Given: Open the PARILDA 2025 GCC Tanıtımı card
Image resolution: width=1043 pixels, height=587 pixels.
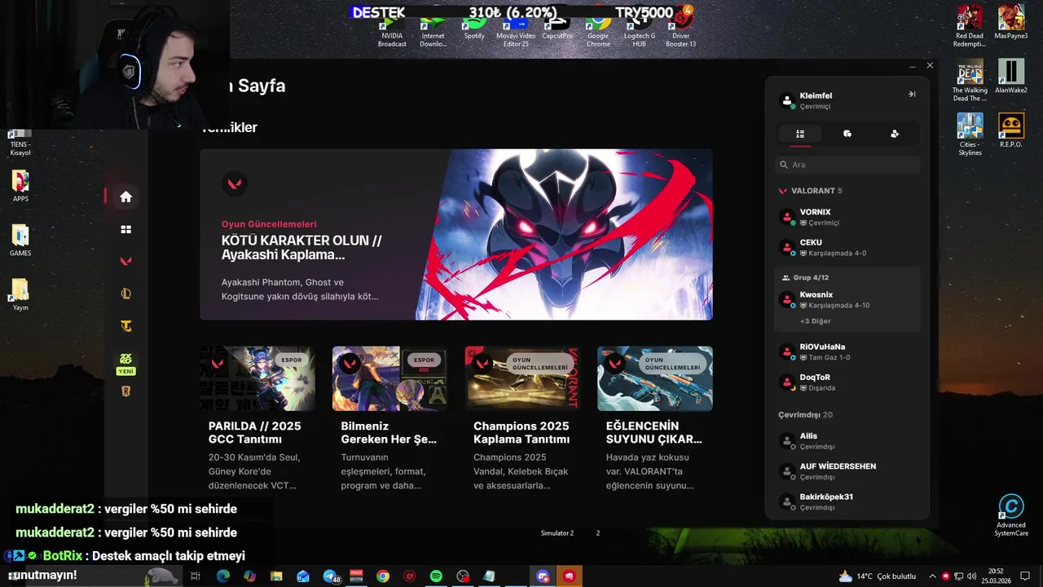Looking at the screenshot, I should [x=257, y=419].
